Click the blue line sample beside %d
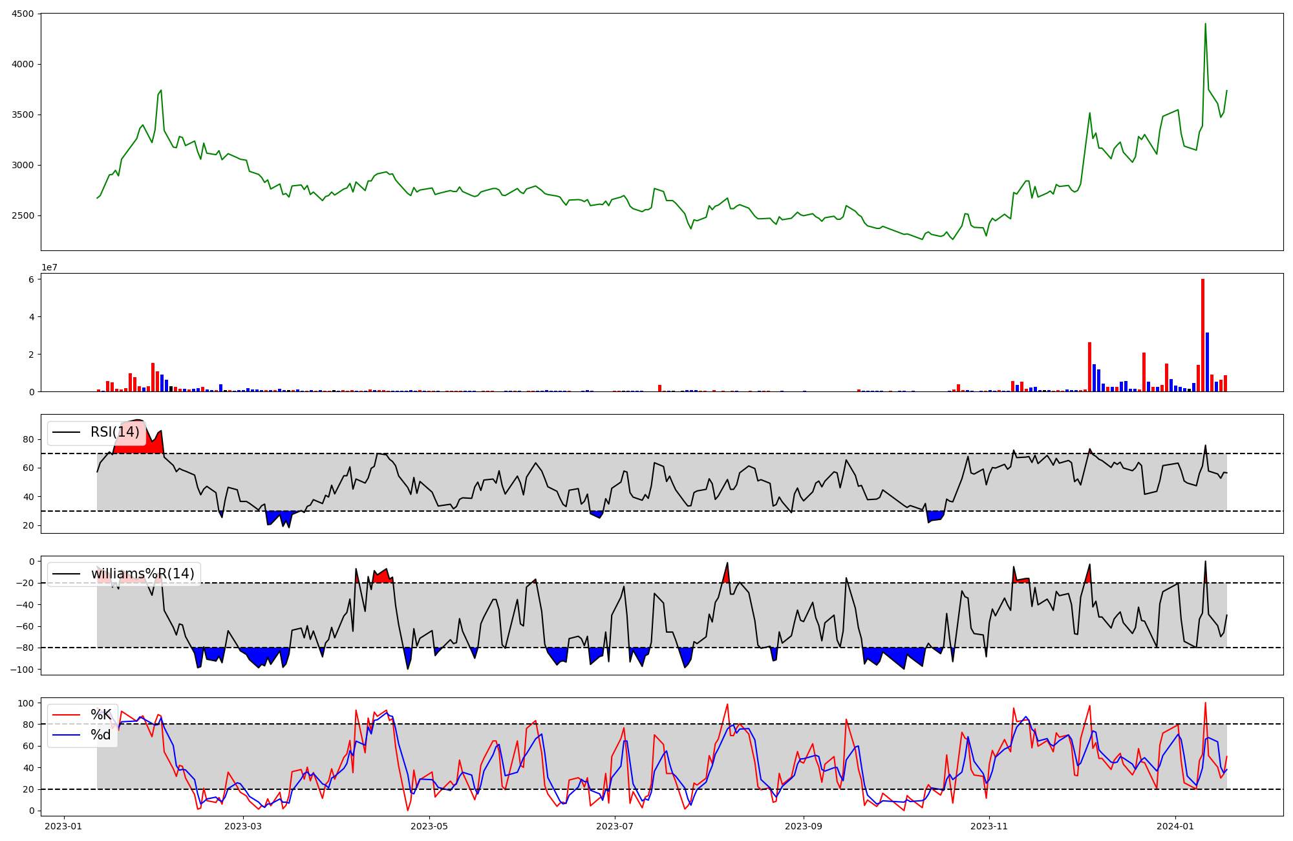Image resolution: width=1293 pixels, height=841 pixels. (66, 735)
